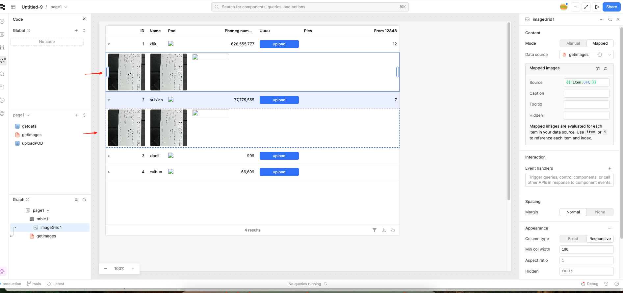623x293 pixels.
Task: Collapse the huixian table row
Action: click(109, 100)
